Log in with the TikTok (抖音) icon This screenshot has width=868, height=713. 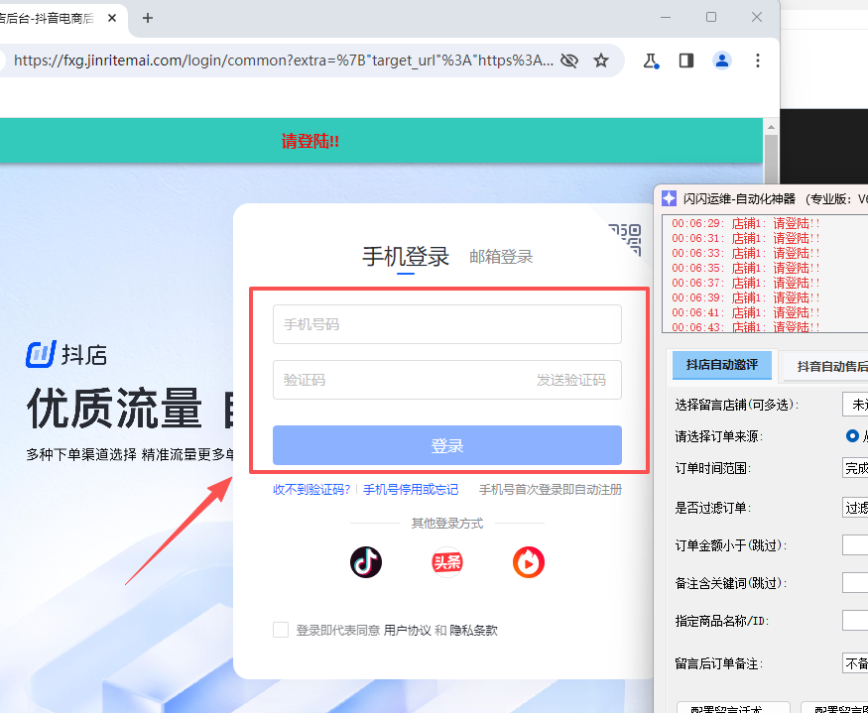point(366,562)
